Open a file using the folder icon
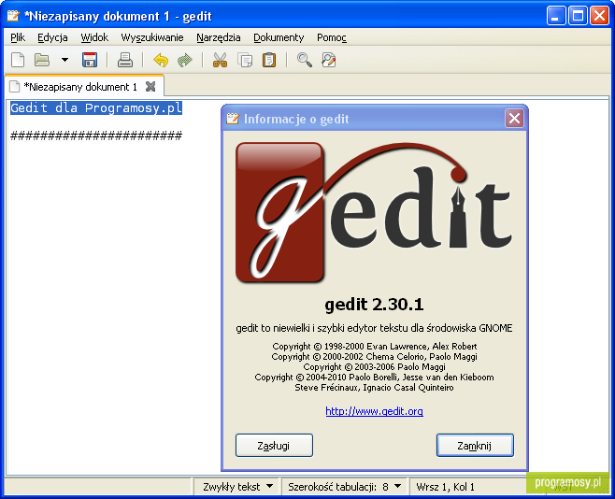615x499 pixels. pos(42,60)
